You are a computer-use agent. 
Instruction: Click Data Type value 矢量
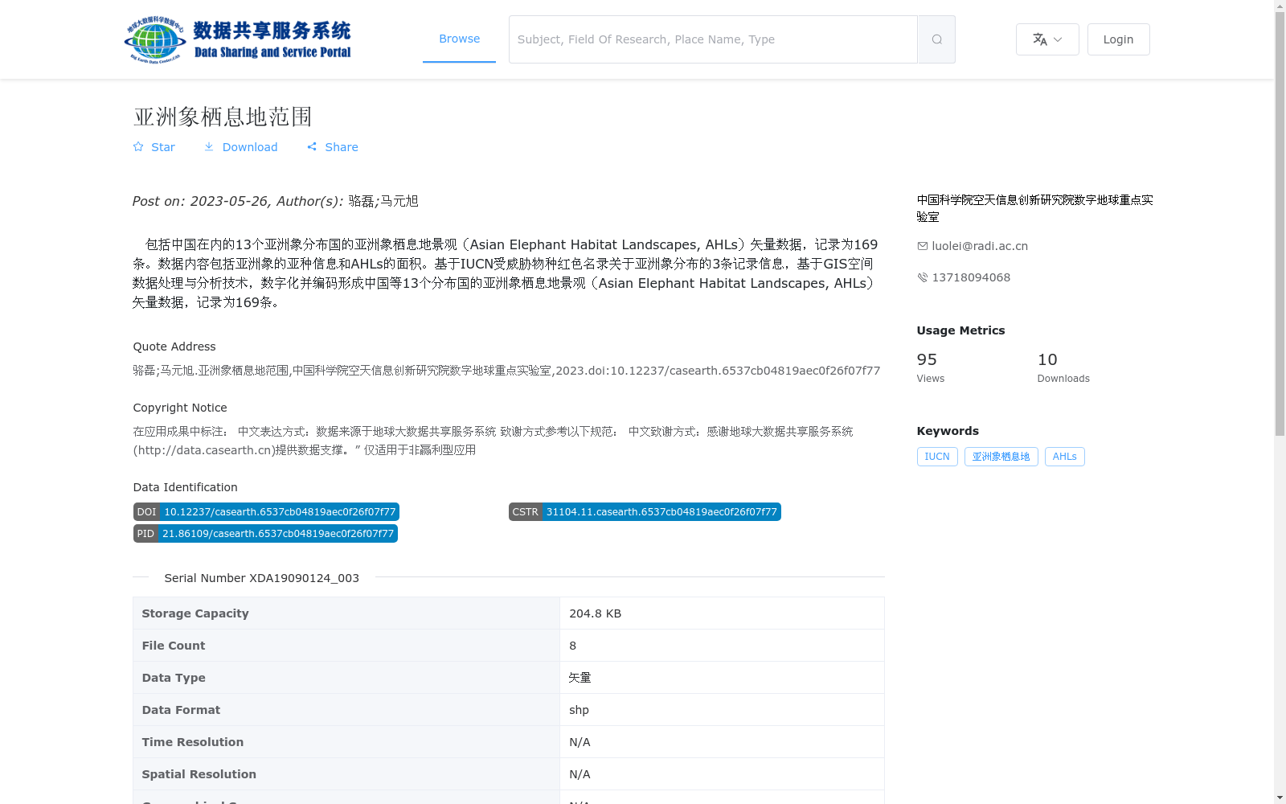pos(580,678)
